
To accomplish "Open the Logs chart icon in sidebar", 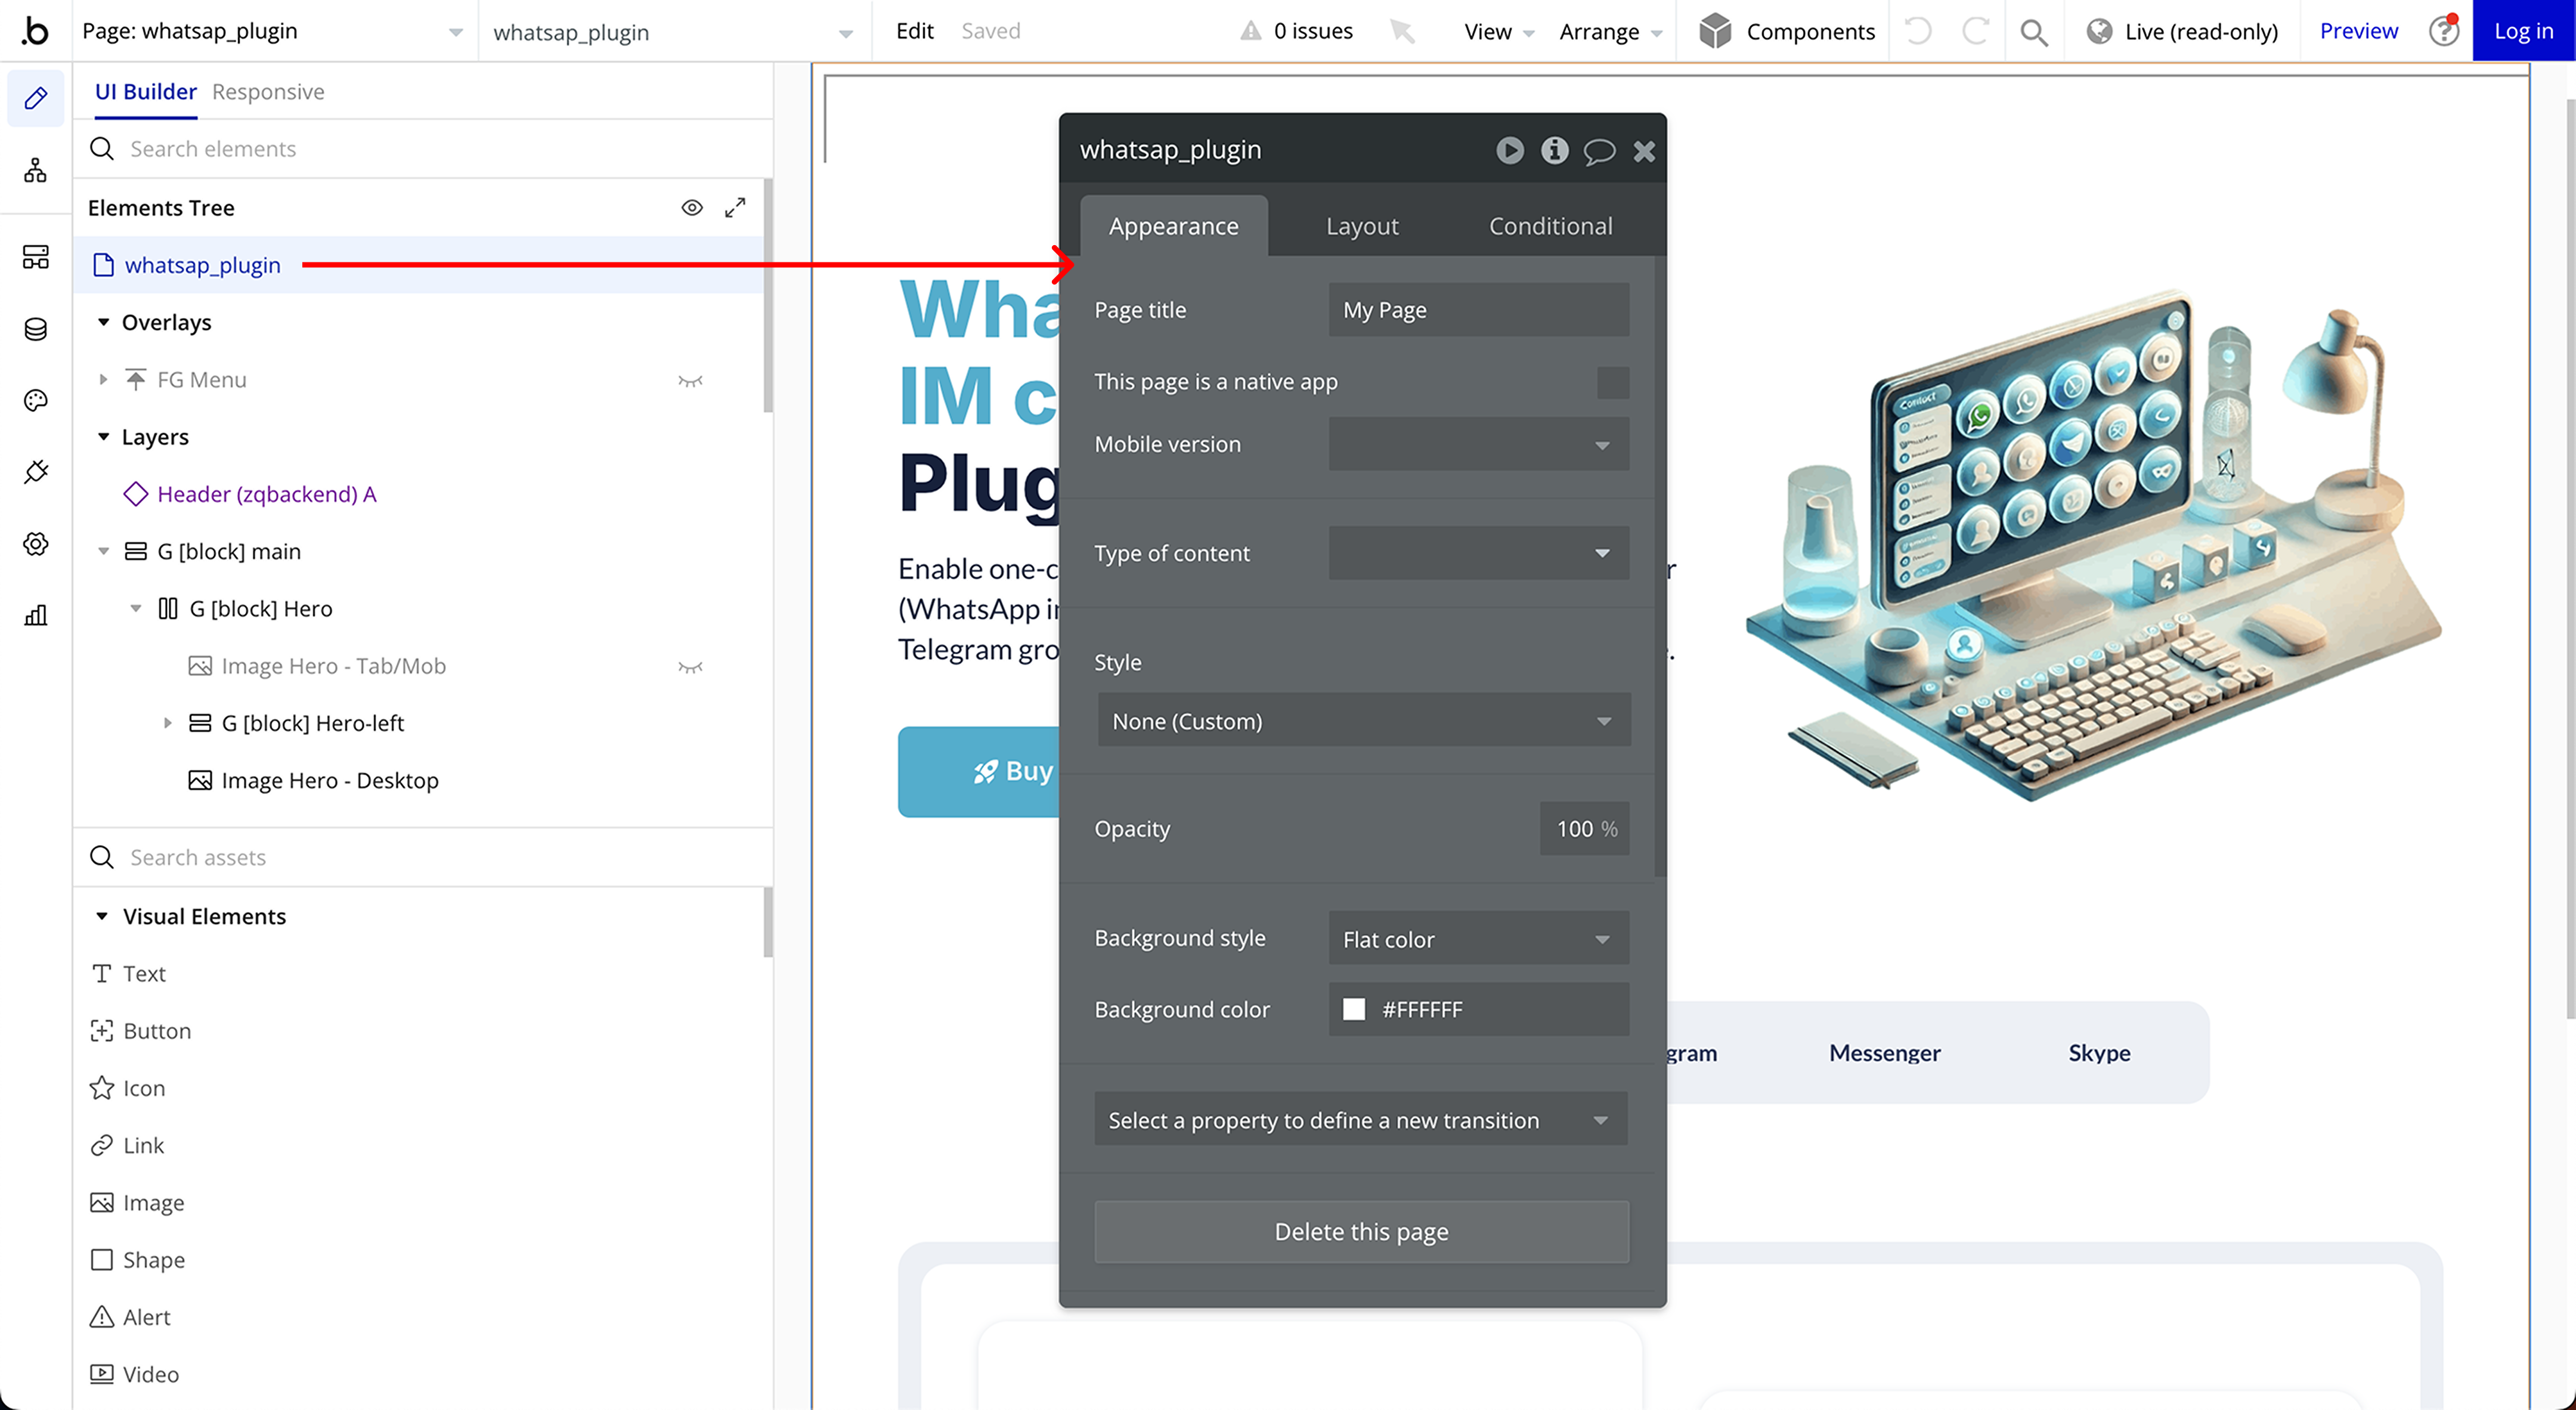I will pos(36,615).
